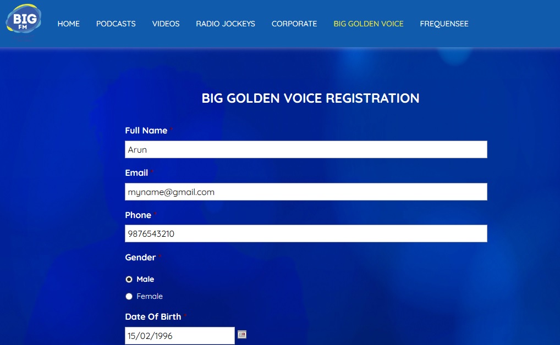Choose the Female radio button

tap(129, 296)
